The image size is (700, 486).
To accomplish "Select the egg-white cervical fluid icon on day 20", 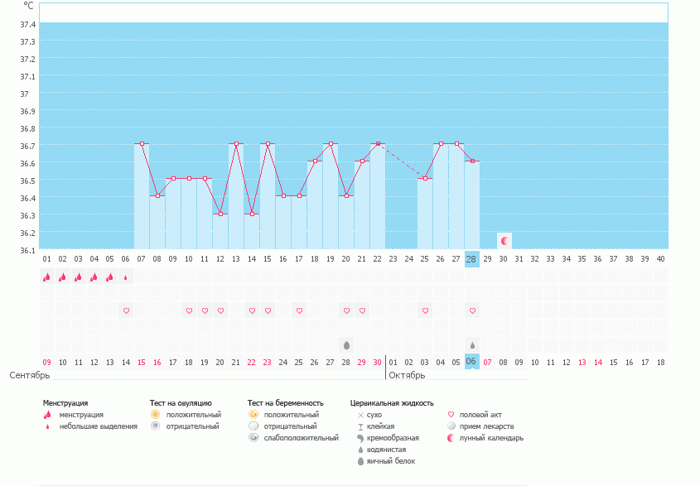I will tap(346, 344).
